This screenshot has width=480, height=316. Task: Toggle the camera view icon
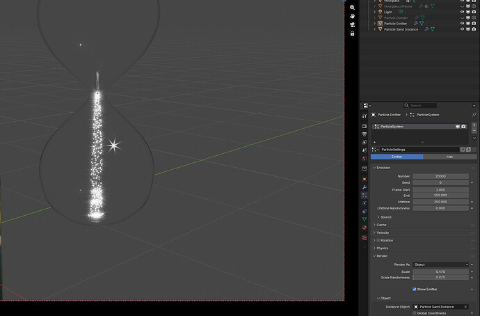[x=352, y=24]
